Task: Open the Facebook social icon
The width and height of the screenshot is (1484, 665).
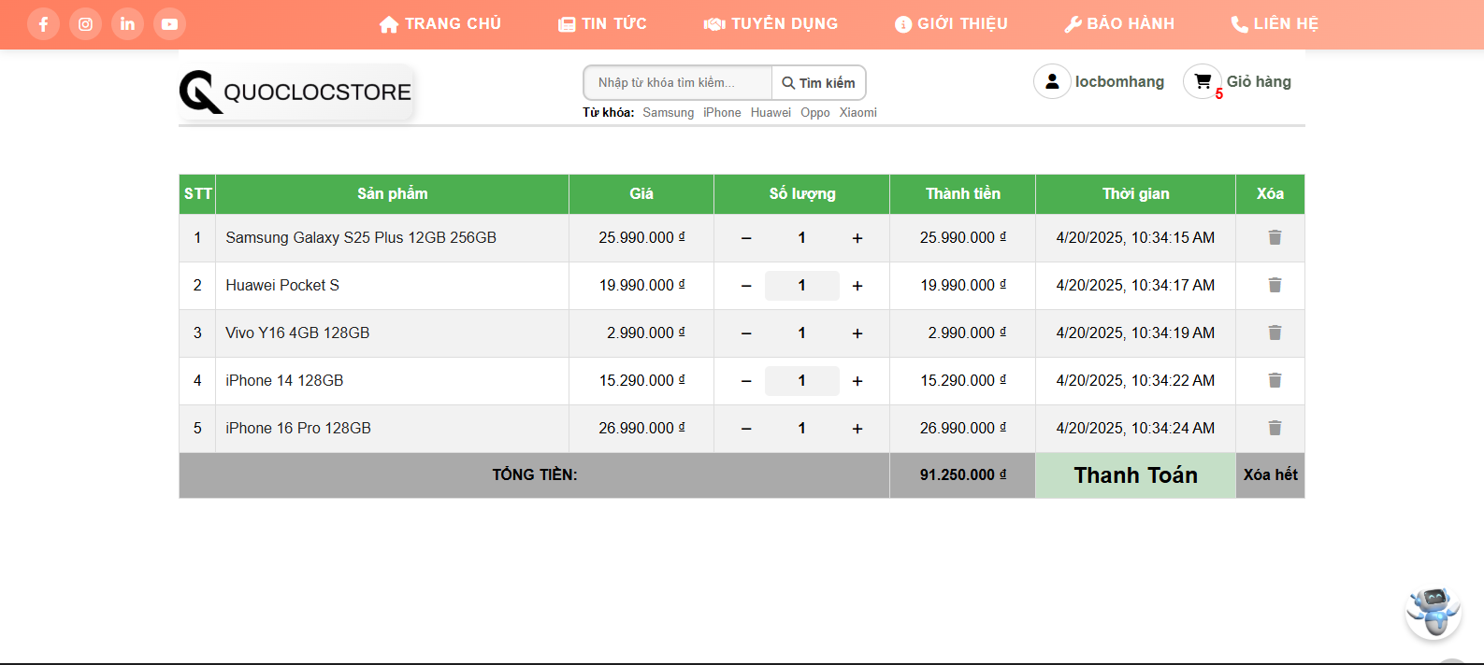Action: coord(43,24)
